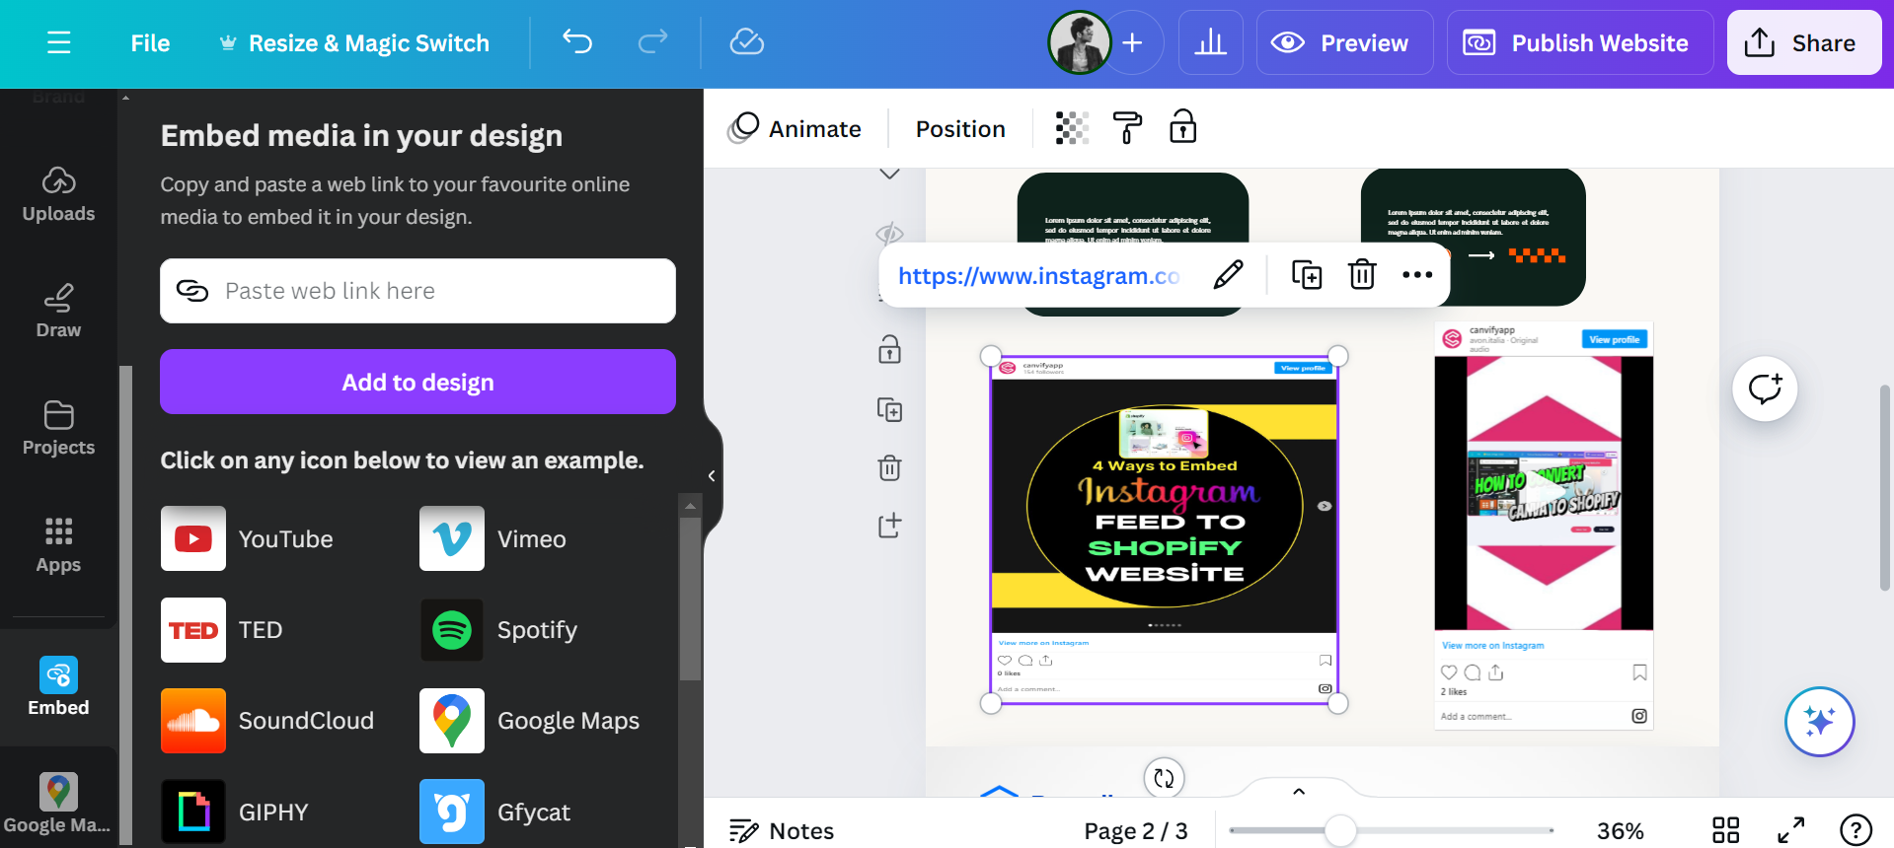Delete element from floating toolbar
This screenshot has width=1894, height=848.
point(1362,275)
